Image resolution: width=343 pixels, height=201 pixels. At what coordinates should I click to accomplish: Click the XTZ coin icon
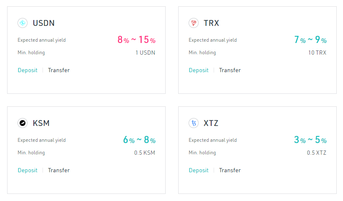pyautogui.click(x=194, y=123)
